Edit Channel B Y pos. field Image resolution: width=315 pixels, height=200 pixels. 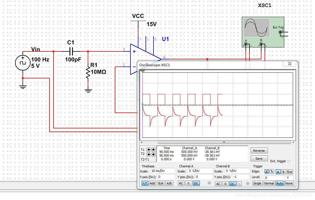(x=241, y=177)
